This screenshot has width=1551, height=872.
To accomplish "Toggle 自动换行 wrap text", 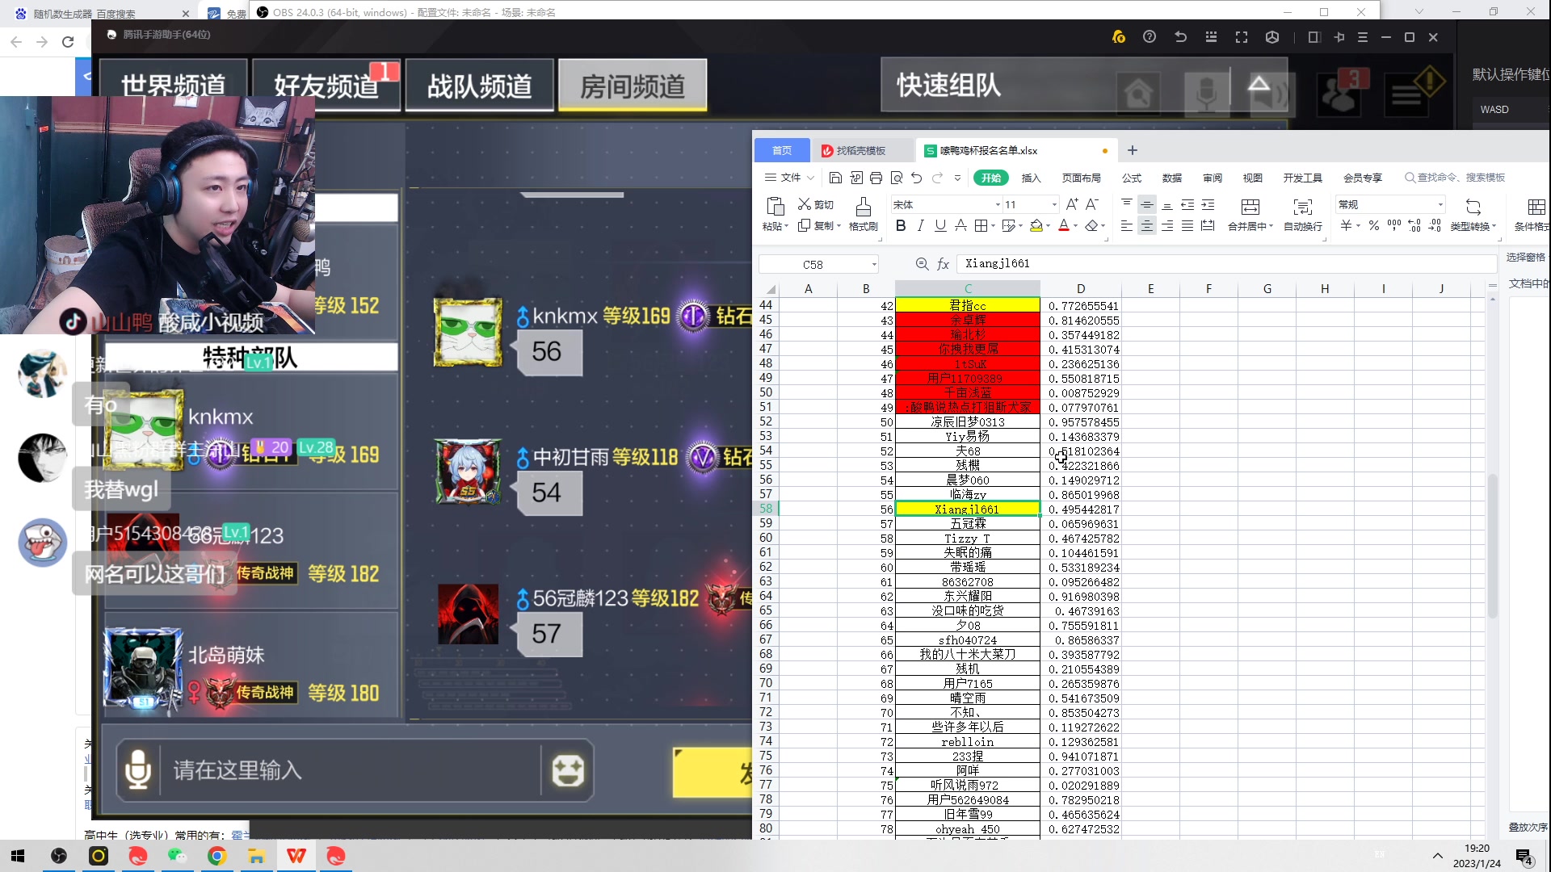I will click(1303, 214).
